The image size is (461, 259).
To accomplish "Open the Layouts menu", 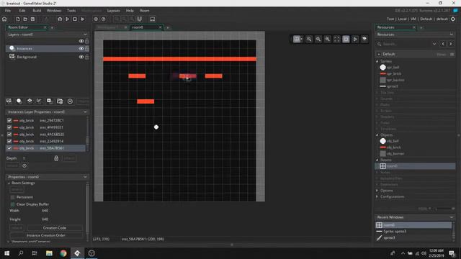I will (x=114, y=11).
